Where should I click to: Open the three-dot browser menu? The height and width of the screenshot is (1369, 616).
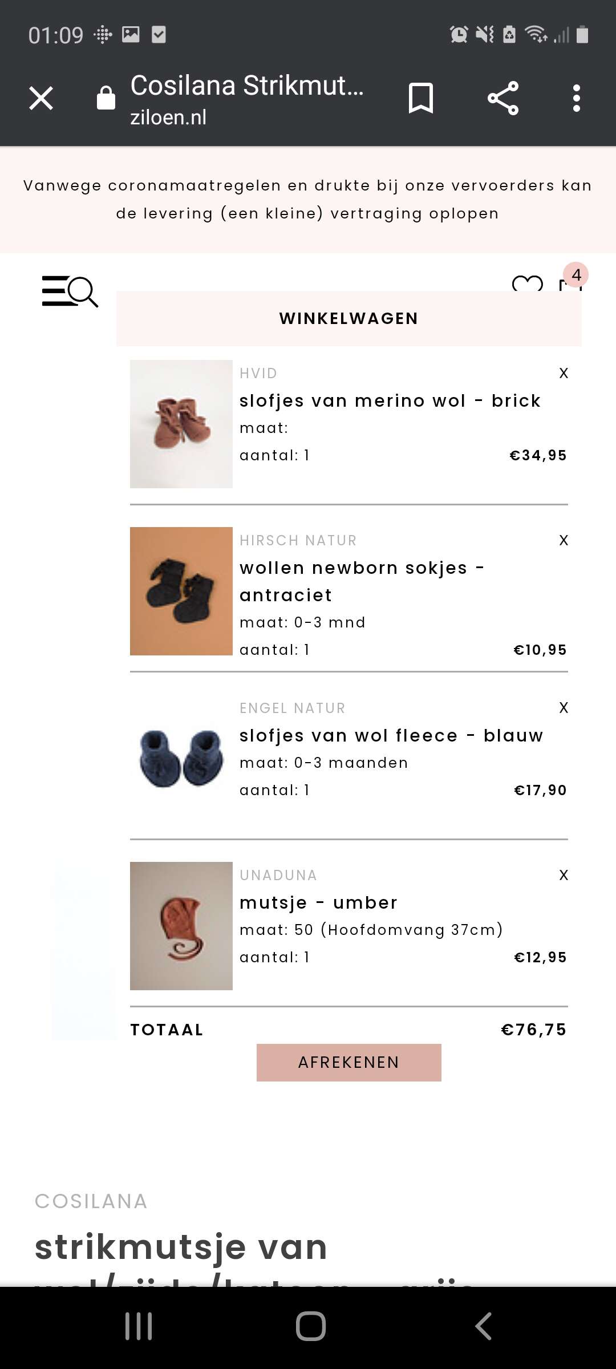[577, 98]
